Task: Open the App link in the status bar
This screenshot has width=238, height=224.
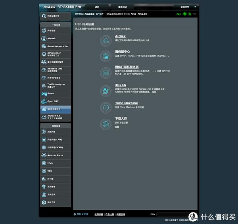Action: tap(178, 14)
